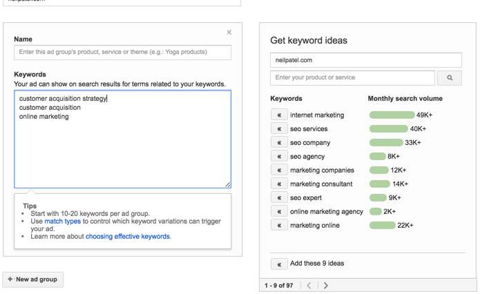Add 'marketing companies' keyword via arrow icon
The image size is (487, 294).
[279, 170]
